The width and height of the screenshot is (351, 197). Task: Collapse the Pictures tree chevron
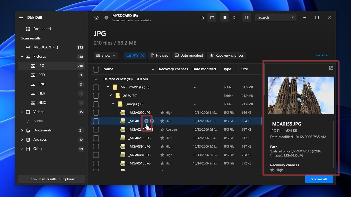[22, 57]
